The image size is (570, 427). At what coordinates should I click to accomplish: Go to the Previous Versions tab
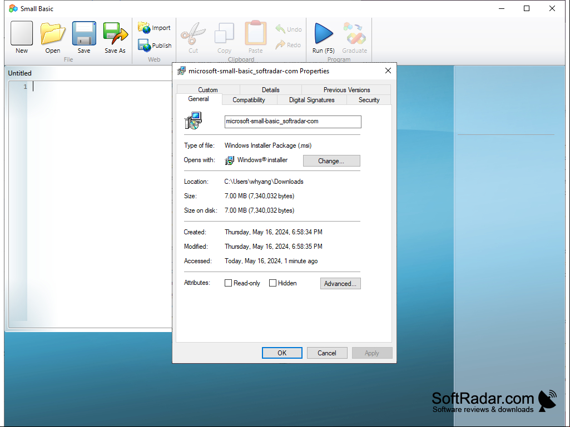[x=346, y=90]
